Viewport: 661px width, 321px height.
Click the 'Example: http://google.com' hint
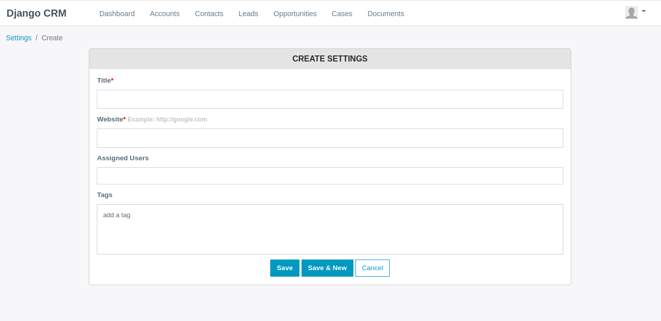(167, 119)
